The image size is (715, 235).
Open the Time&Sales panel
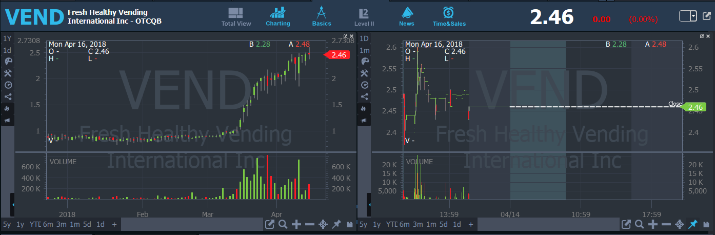[x=448, y=16]
